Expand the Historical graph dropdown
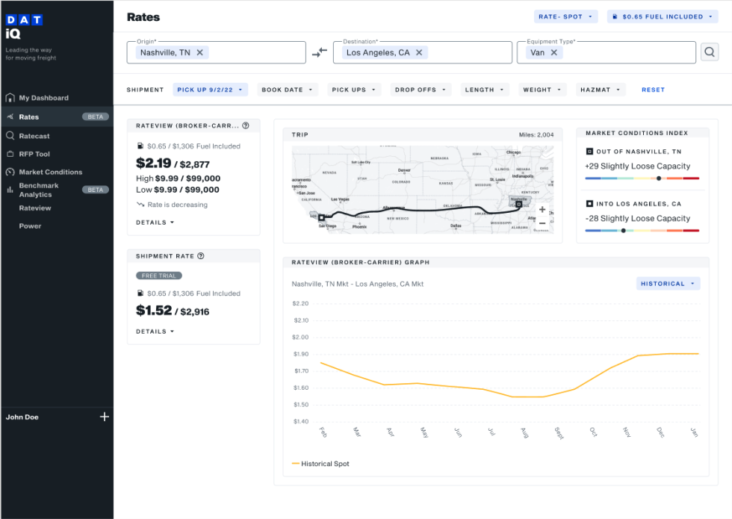The image size is (732, 519). (668, 284)
